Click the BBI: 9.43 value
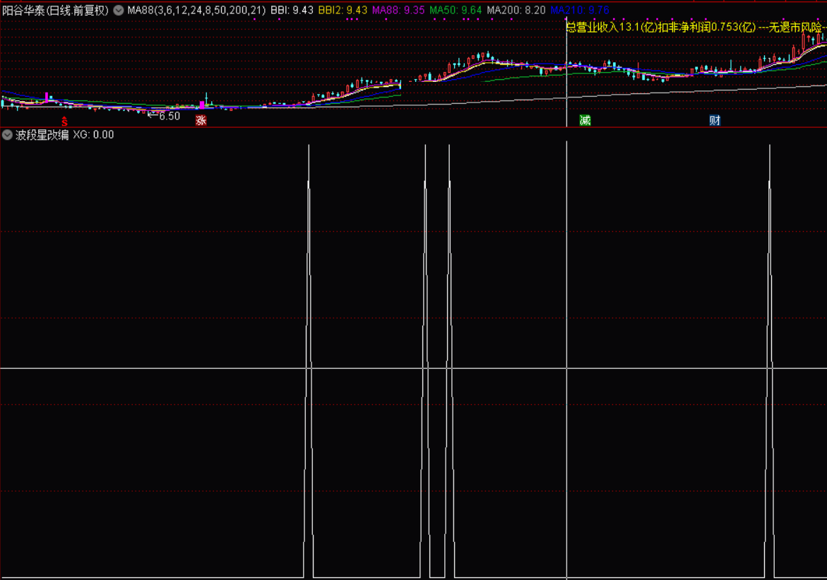This screenshot has height=580, width=827. (x=292, y=10)
